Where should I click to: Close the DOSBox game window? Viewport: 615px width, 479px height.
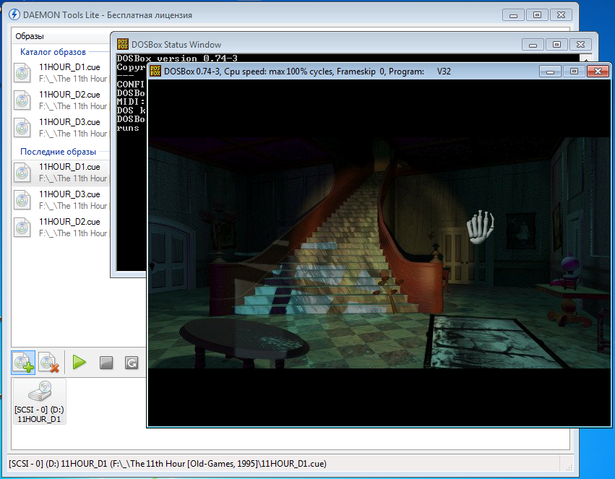[598, 72]
